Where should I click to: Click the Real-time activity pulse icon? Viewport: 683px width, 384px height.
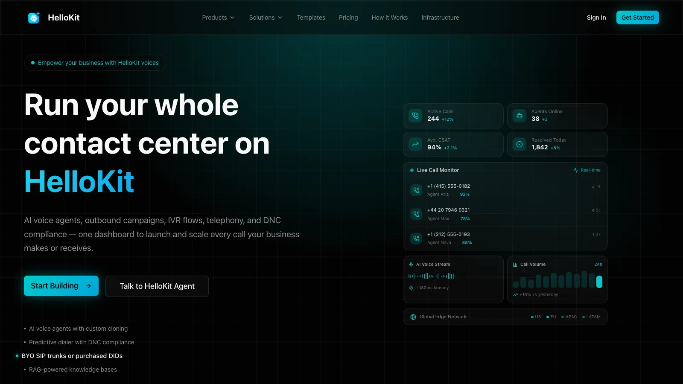pyautogui.click(x=576, y=170)
